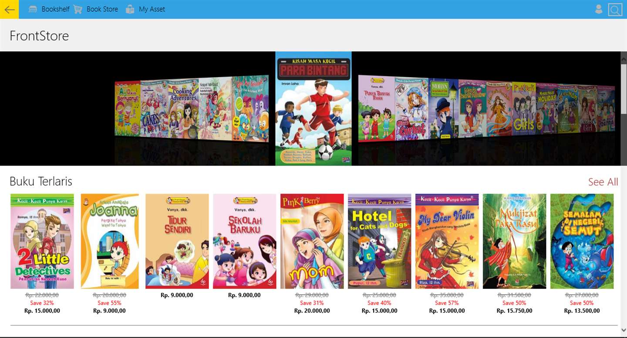
Task: Open the Bookshelf icon
Action: coord(33,9)
